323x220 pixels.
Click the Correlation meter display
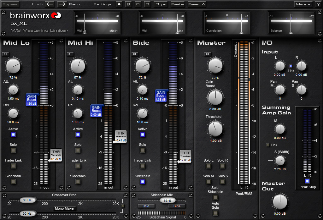click(x=227, y=23)
